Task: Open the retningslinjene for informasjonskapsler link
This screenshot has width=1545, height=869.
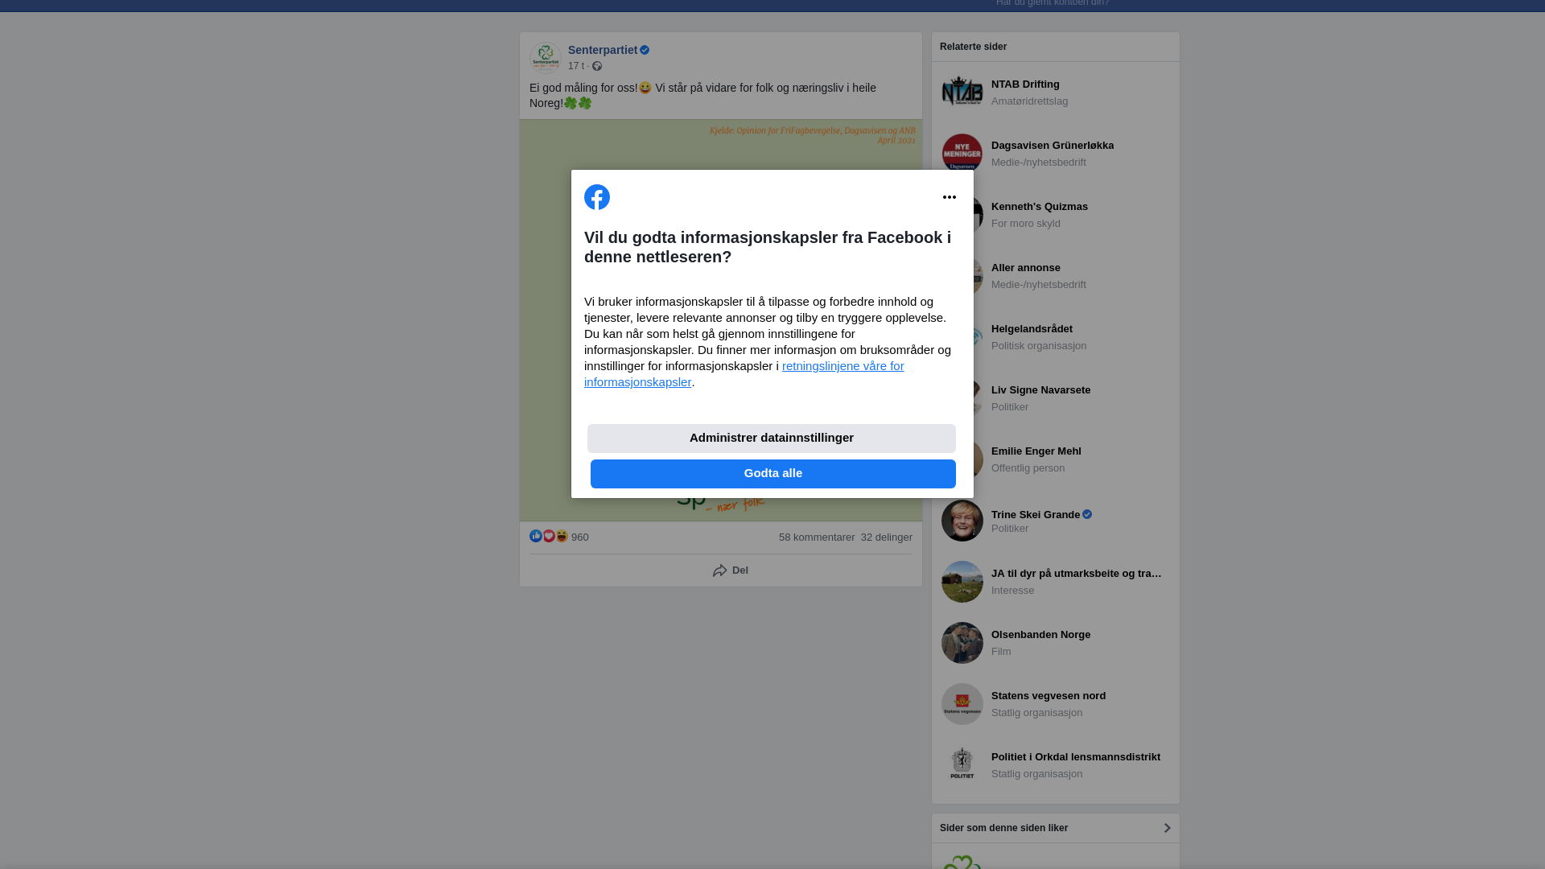Action: [x=744, y=374]
